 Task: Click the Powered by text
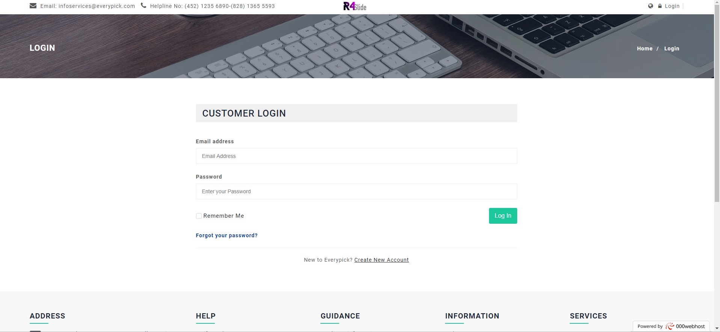click(650, 326)
